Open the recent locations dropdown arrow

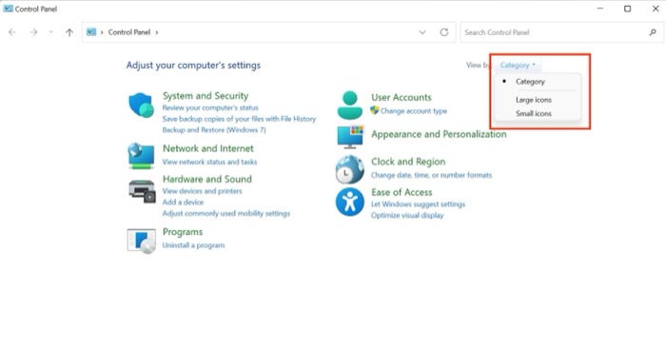tap(51, 32)
